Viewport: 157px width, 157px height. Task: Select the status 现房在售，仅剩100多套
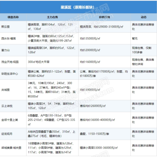tap(142, 50)
